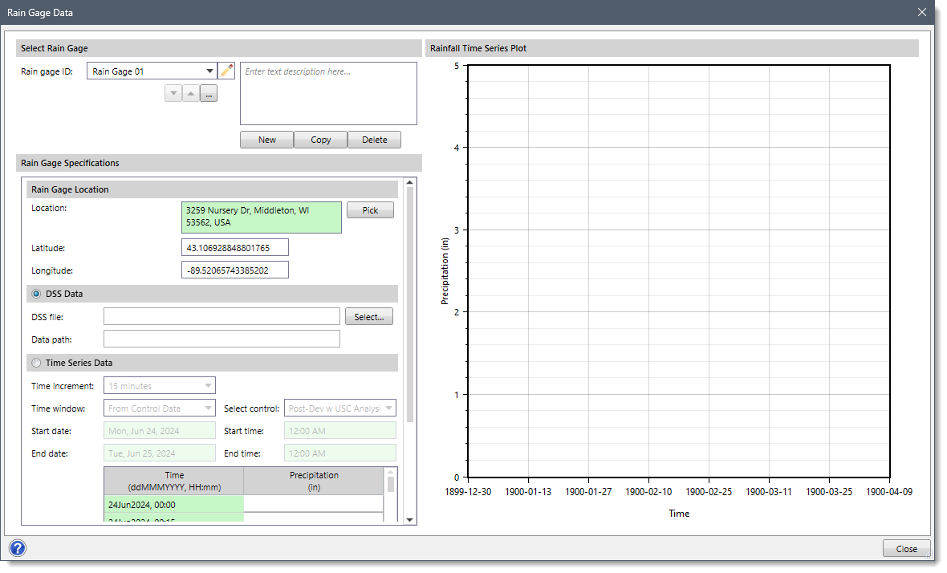Viewport: 947px width, 573px height.
Task: Edit the rain gage description using the pencil icon
Action: 226,70
